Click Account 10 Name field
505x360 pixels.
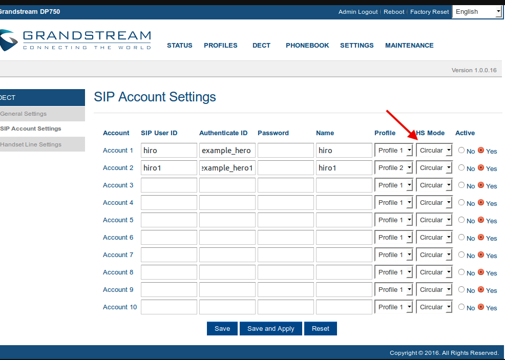tap(344, 307)
